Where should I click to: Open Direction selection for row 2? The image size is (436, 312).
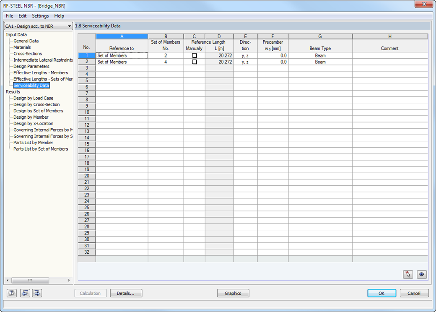245,62
